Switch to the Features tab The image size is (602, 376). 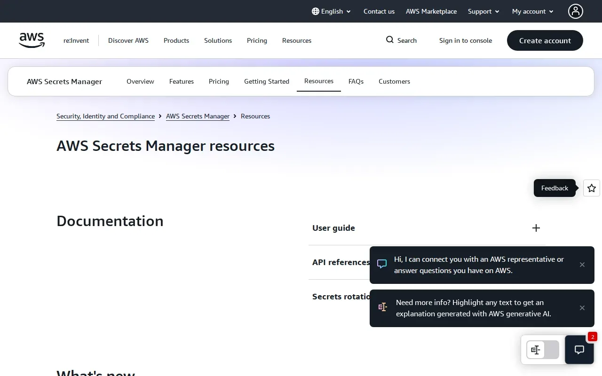[x=182, y=81]
